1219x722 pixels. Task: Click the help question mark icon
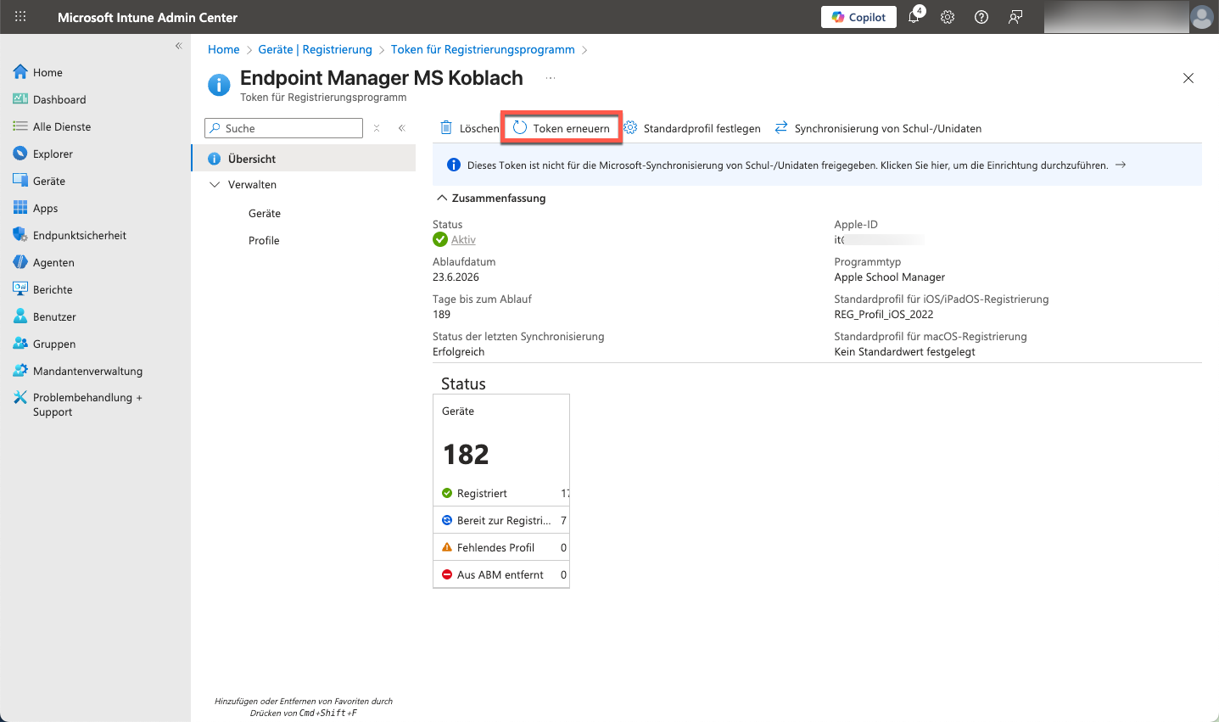pyautogui.click(x=981, y=17)
